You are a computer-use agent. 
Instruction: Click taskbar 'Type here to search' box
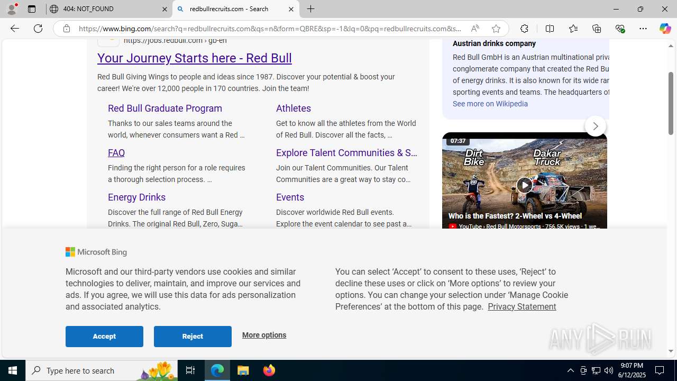click(102, 370)
